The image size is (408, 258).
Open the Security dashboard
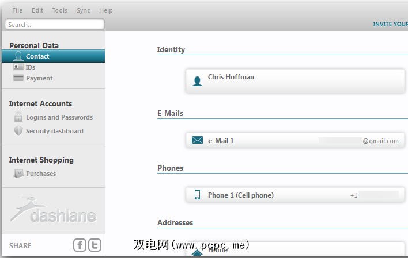point(54,131)
